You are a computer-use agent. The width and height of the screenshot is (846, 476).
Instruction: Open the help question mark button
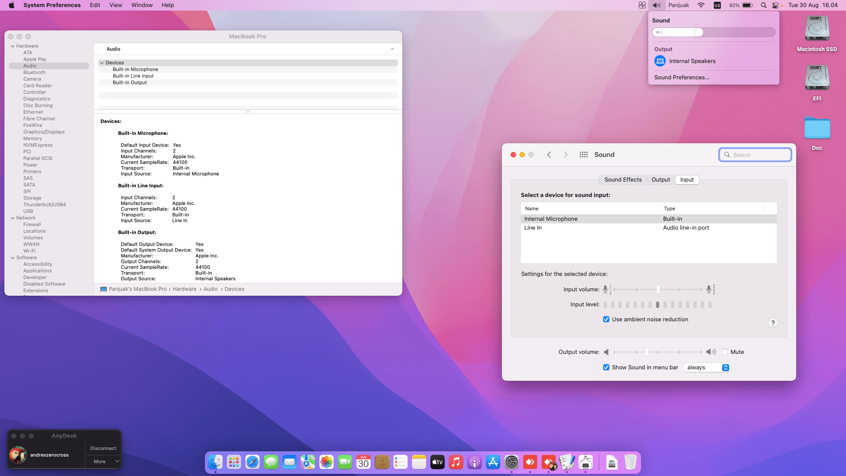pos(772,323)
